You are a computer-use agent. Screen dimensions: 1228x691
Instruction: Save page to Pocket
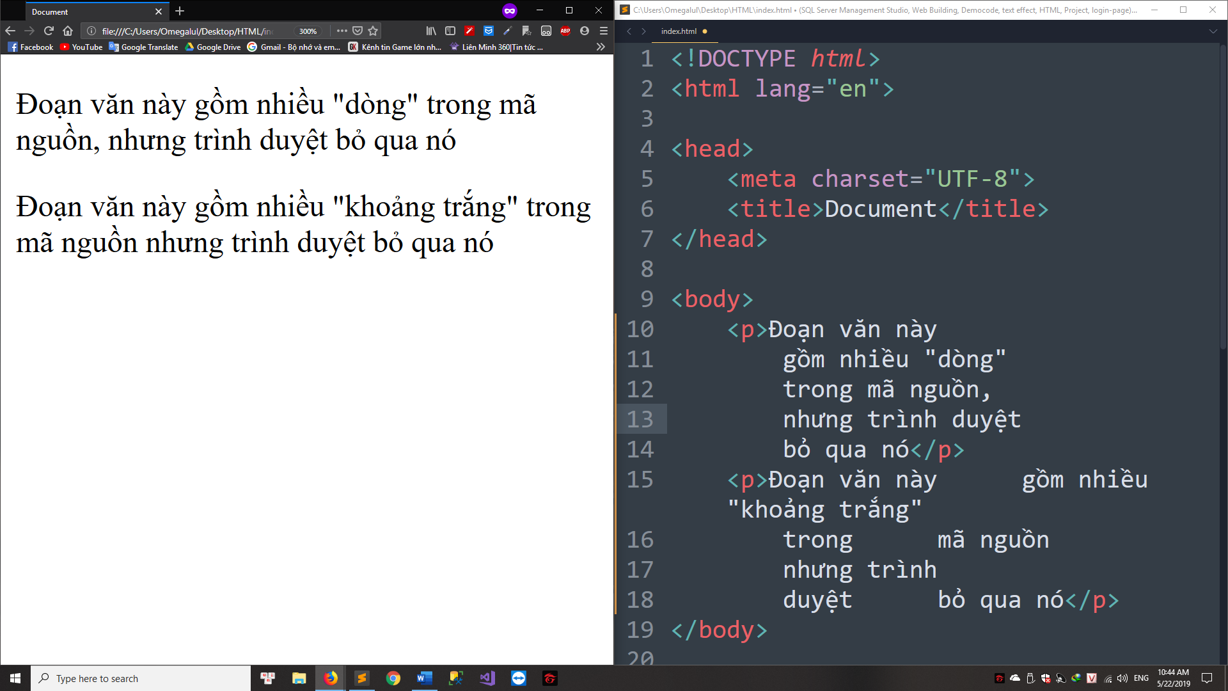(358, 31)
